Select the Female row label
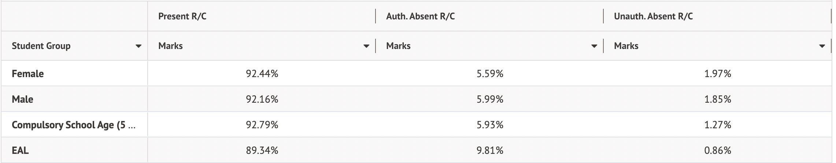The width and height of the screenshot is (836, 163). coord(28,74)
